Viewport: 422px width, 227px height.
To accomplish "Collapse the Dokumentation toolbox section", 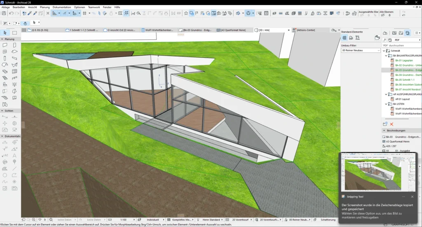I will 2,136.
